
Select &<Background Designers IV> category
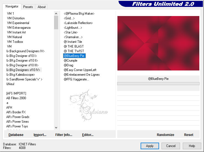25,51
